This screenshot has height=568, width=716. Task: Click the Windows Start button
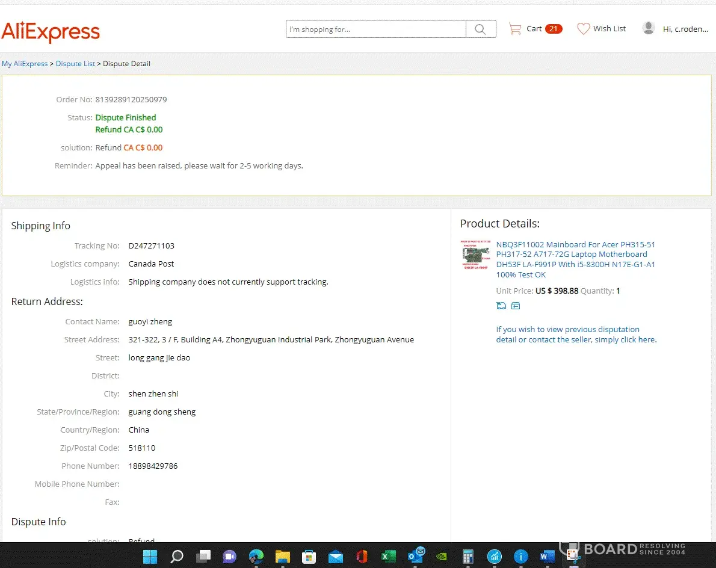click(150, 556)
